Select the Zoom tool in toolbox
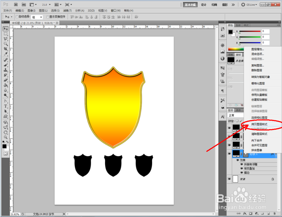Screen dimensions: 282x217 pos(6,137)
